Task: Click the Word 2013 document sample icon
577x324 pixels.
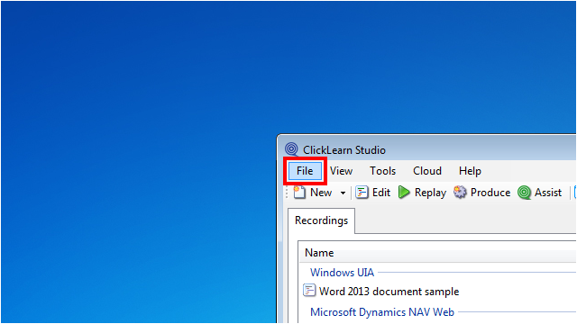Action: click(309, 290)
